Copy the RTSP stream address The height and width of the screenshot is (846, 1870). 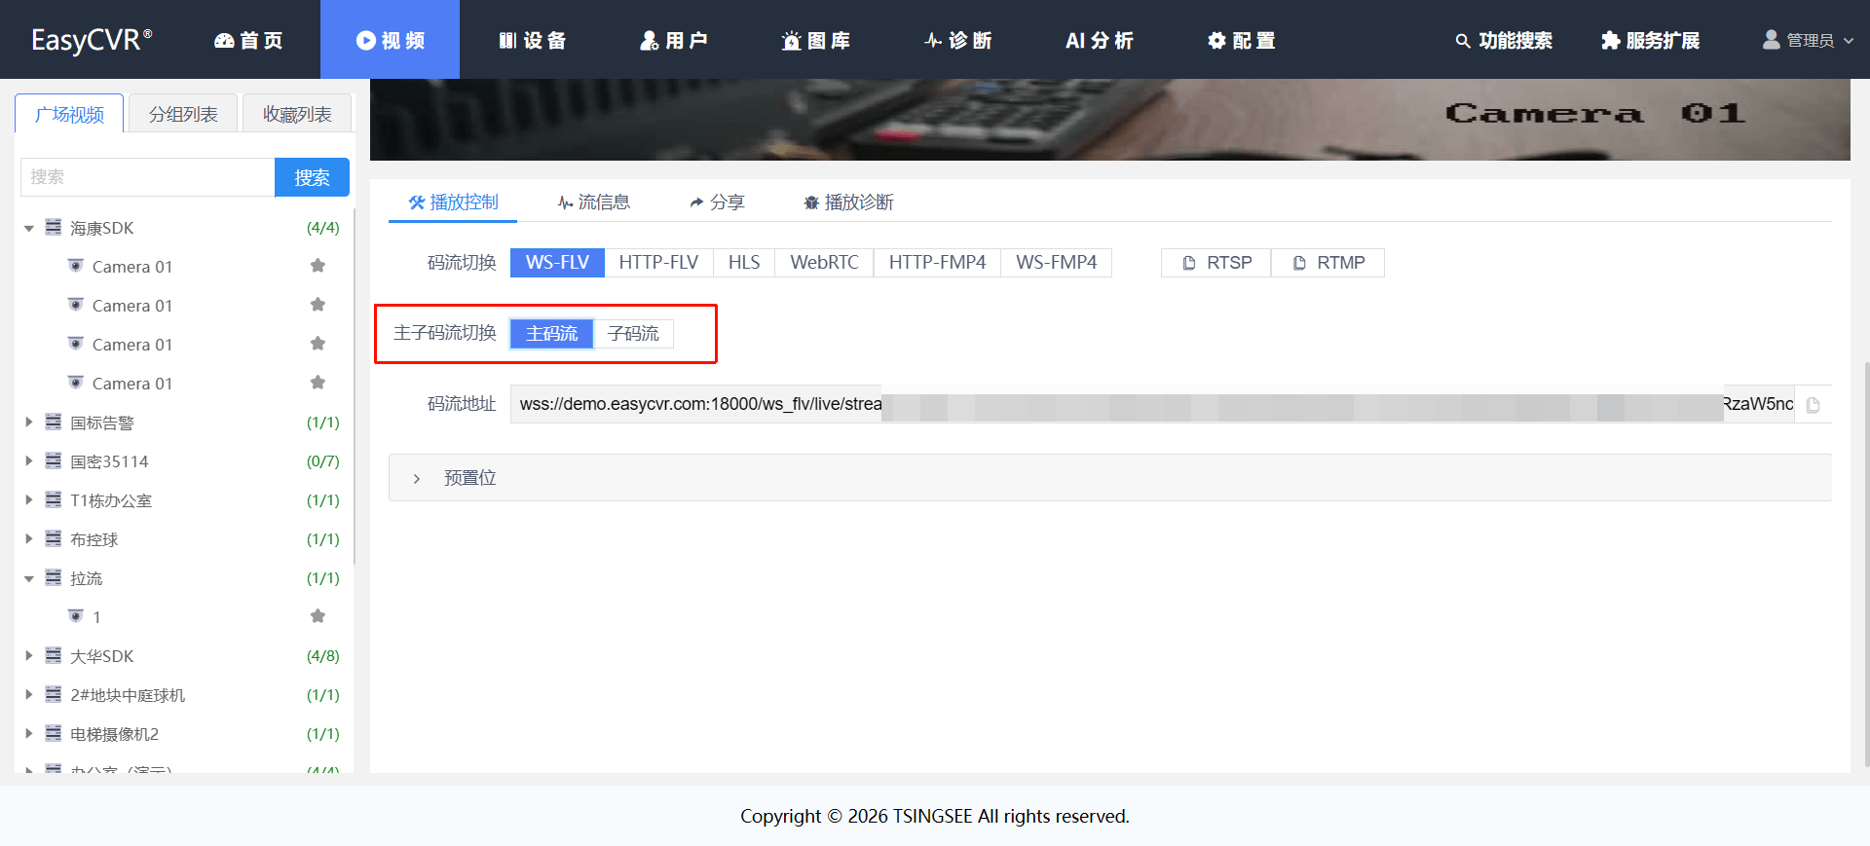tap(1216, 263)
